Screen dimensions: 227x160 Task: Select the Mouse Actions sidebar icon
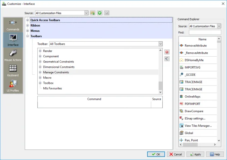click(13, 55)
